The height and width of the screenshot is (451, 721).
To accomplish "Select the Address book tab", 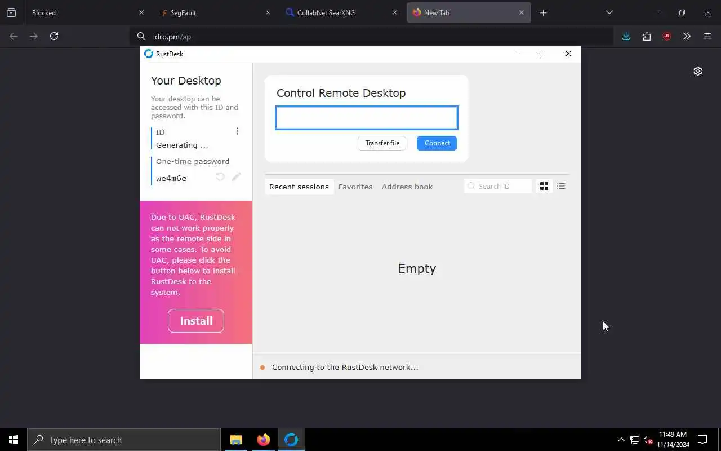I will [x=407, y=187].
